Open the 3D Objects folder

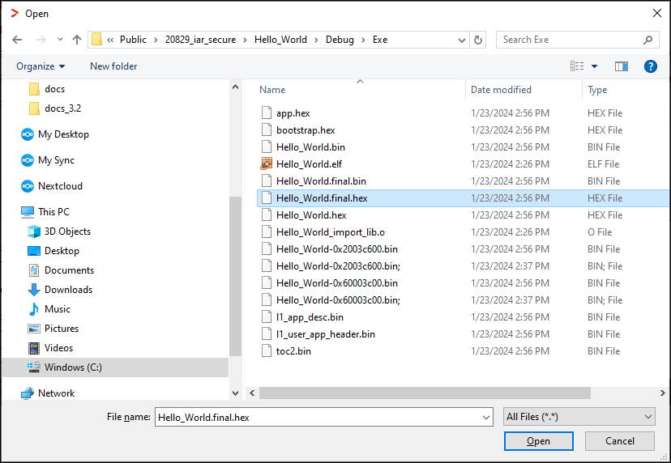click(59, 231)
